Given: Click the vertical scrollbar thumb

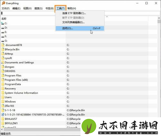Looking at the screenshot, I should click(159, 21).
